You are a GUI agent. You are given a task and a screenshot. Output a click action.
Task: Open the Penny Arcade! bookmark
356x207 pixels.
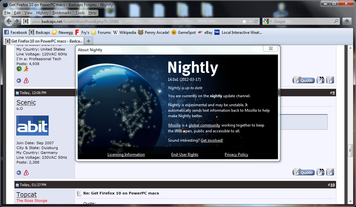tap(154, 32)
